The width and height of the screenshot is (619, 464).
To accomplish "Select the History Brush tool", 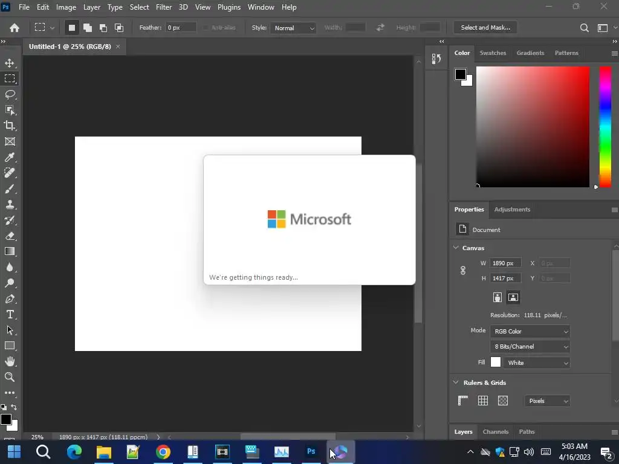I will 10,220.
